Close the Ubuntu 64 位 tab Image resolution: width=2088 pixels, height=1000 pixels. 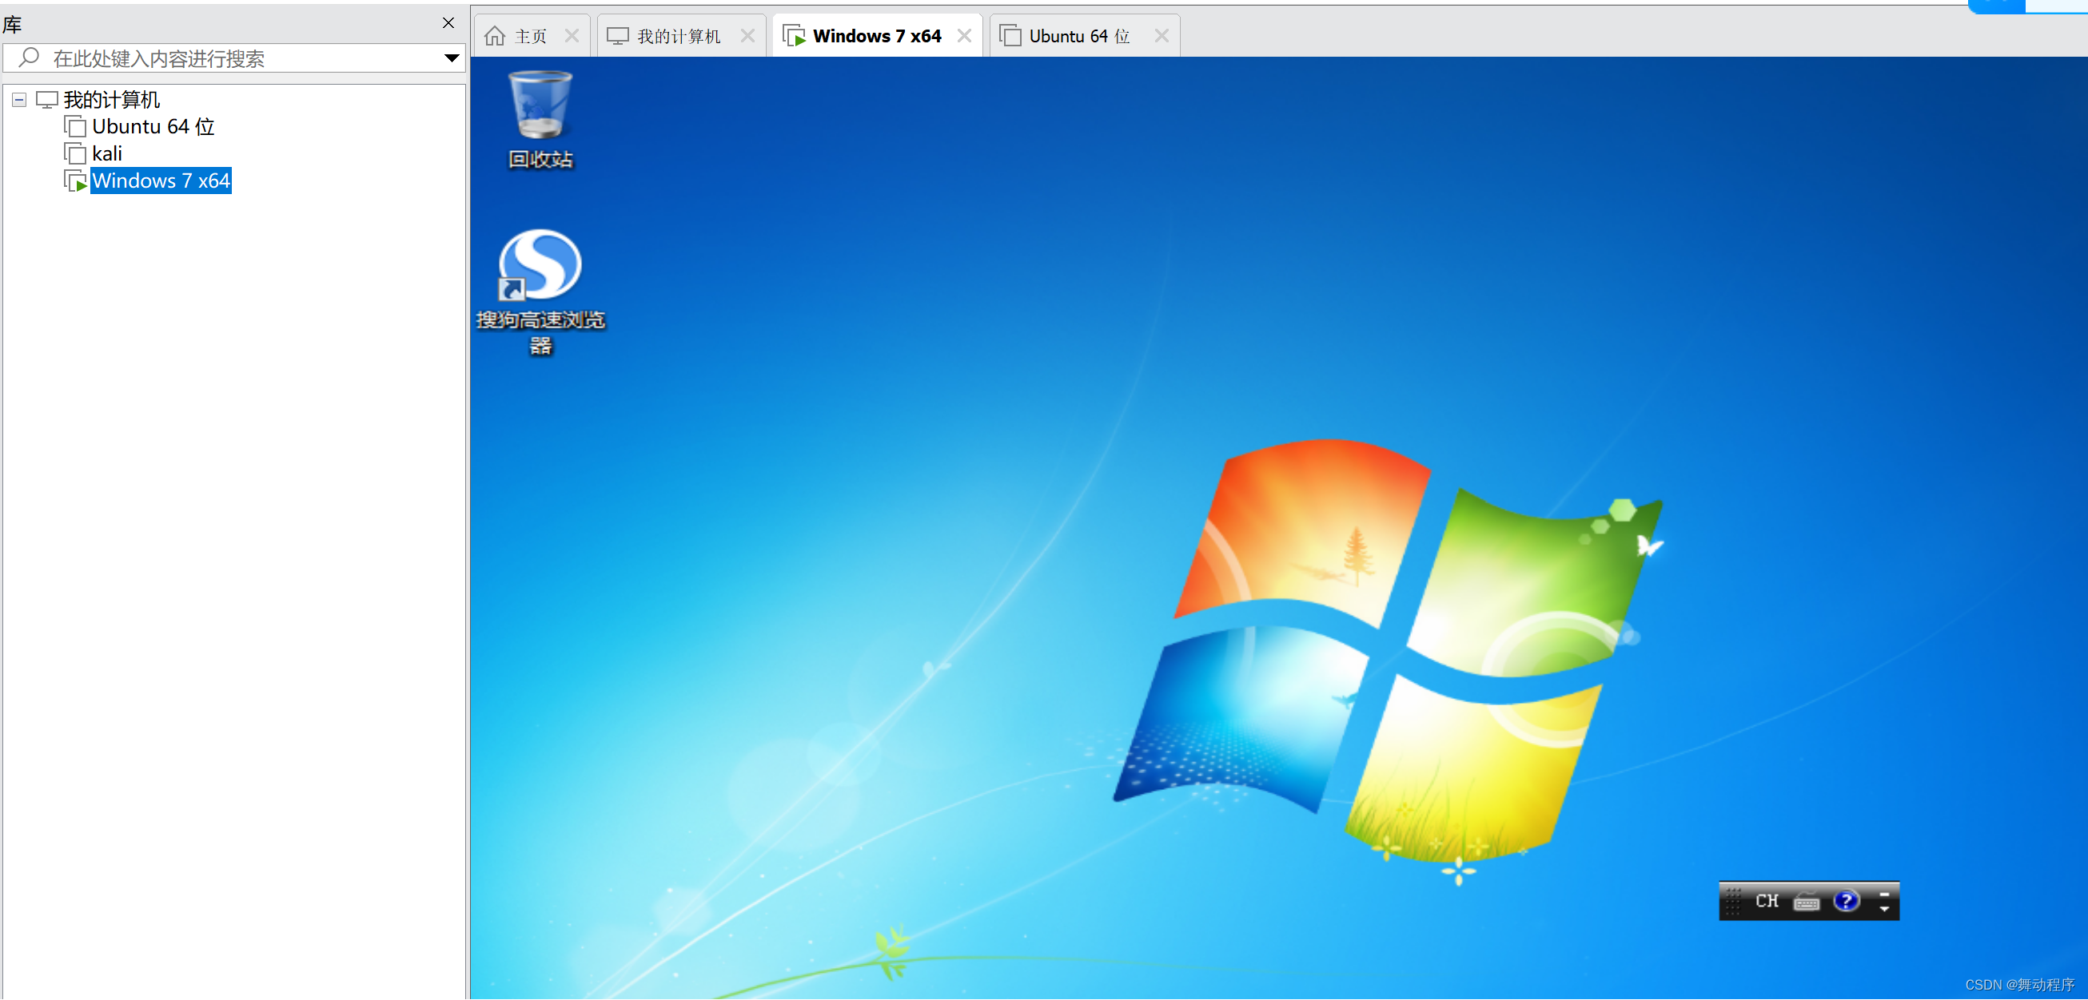[1161, 36]
